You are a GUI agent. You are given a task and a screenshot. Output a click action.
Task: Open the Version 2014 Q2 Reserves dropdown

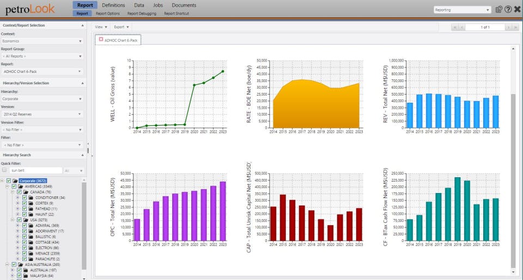[x=42, y=114]
